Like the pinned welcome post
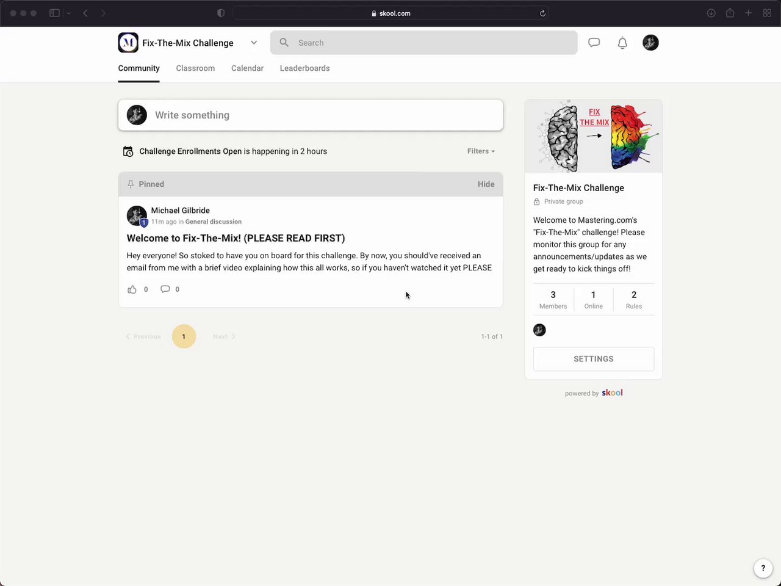This screenshot has height=586, width=781. tap(132, 289)
